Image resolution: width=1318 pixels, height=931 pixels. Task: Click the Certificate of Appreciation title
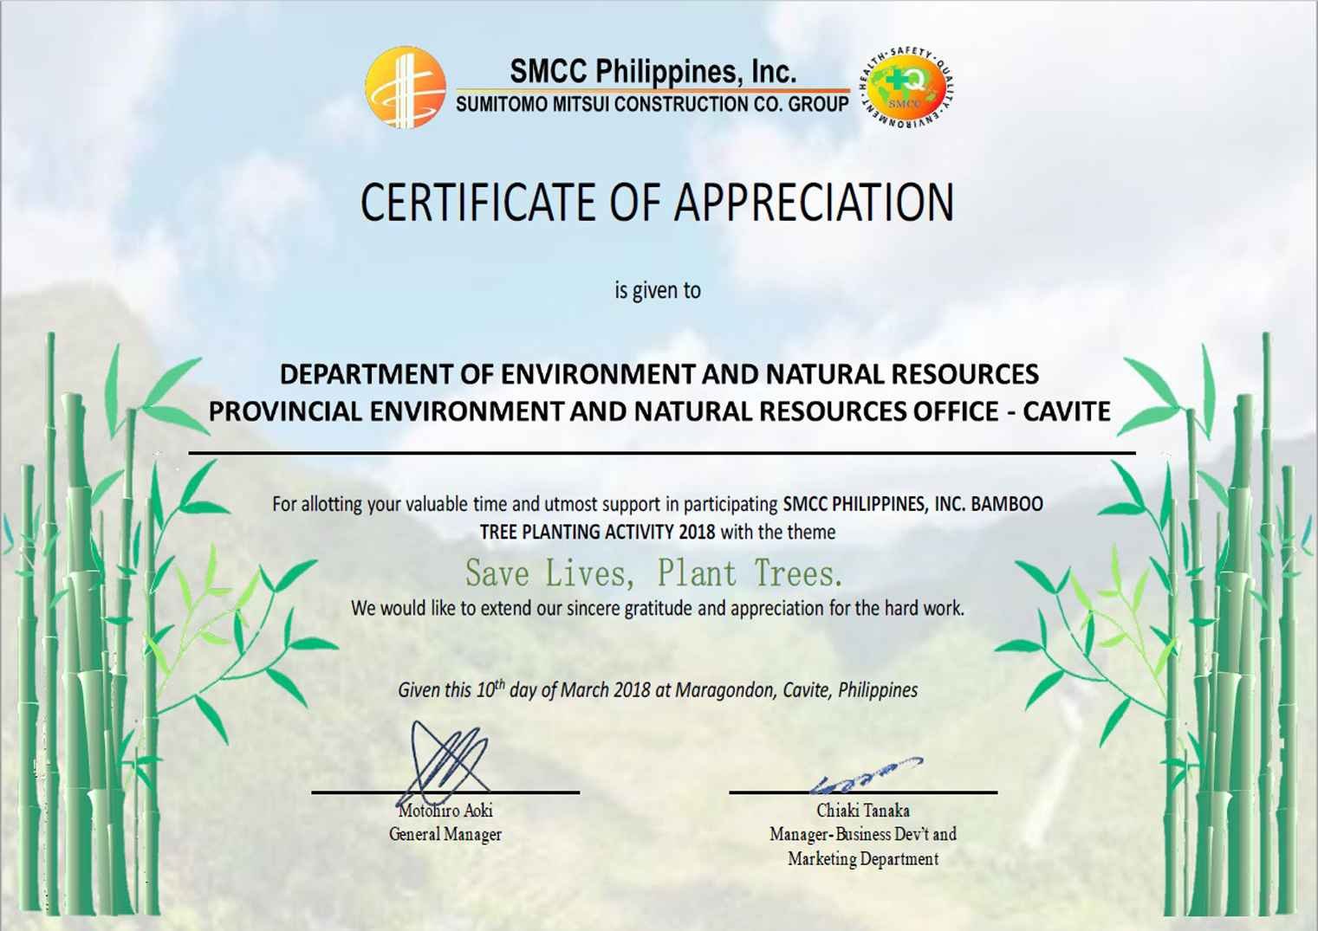[657, 203]
